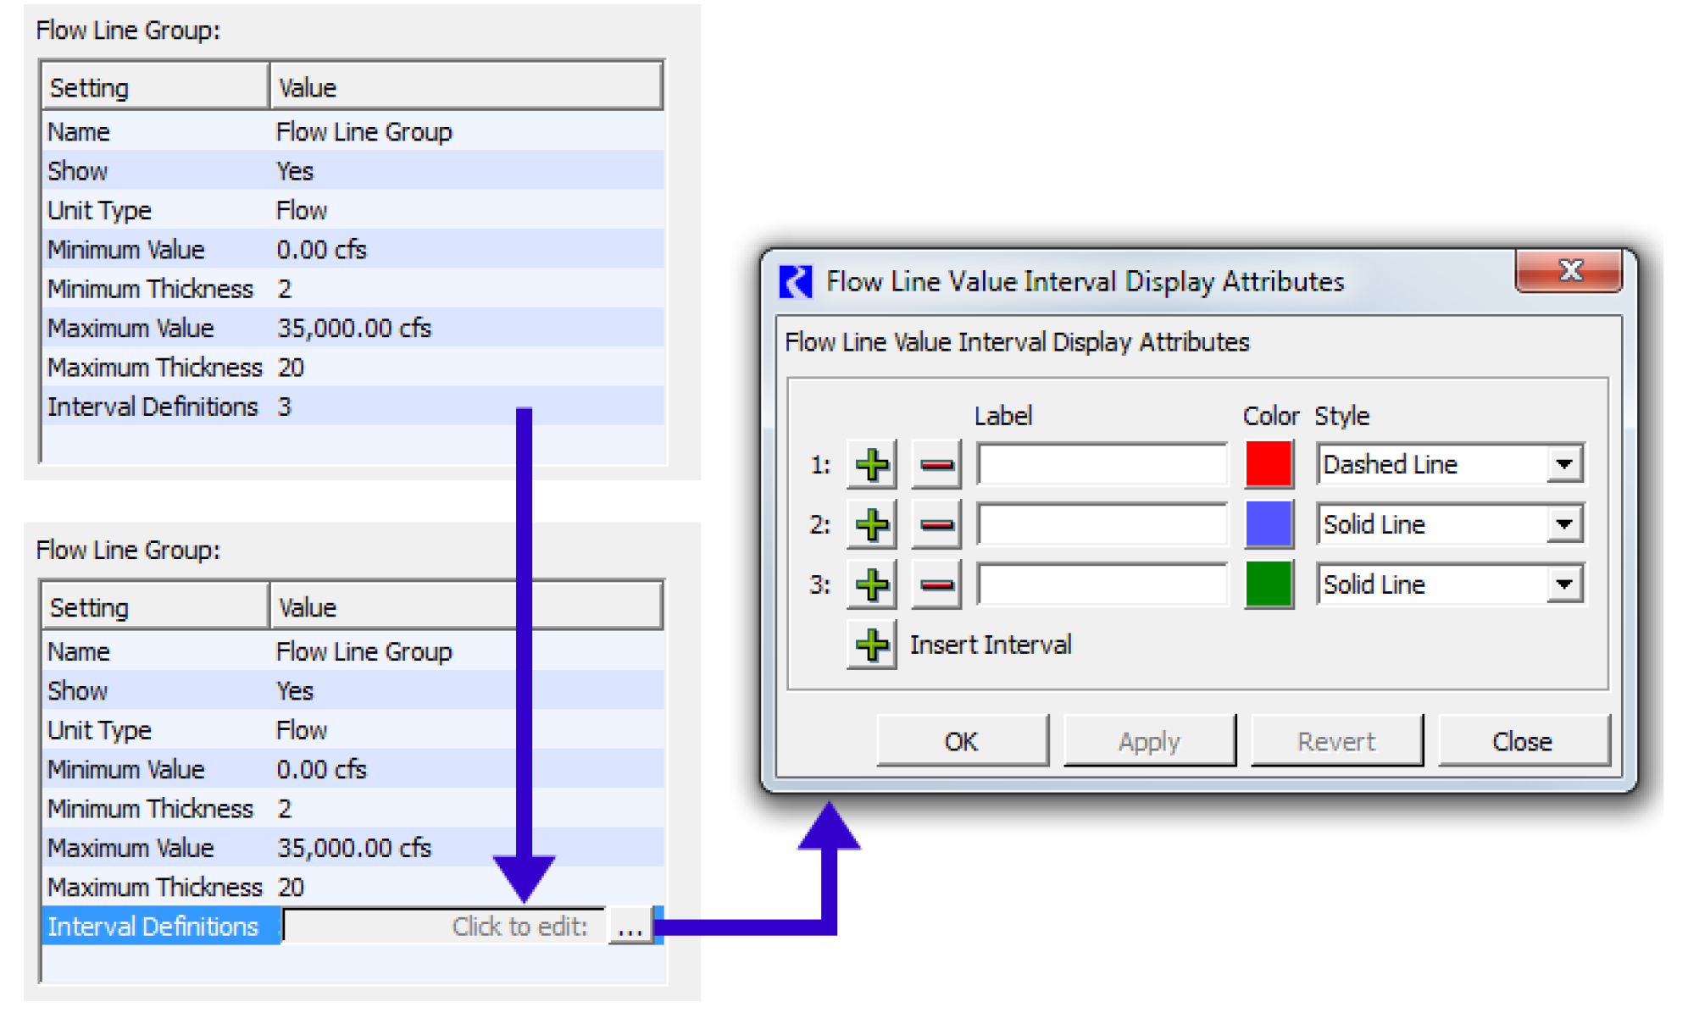
Task: Click the green plus icon for interval 1
Action: (x=871, y=465)
